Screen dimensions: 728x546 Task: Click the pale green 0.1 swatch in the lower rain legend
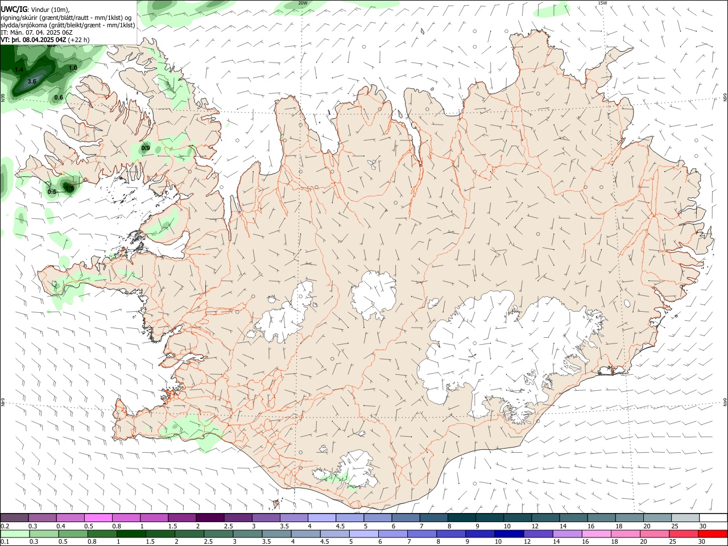click(x=15, y=534)
